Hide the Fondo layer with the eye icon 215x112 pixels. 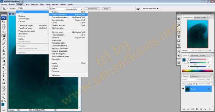[x=183, y=89]
